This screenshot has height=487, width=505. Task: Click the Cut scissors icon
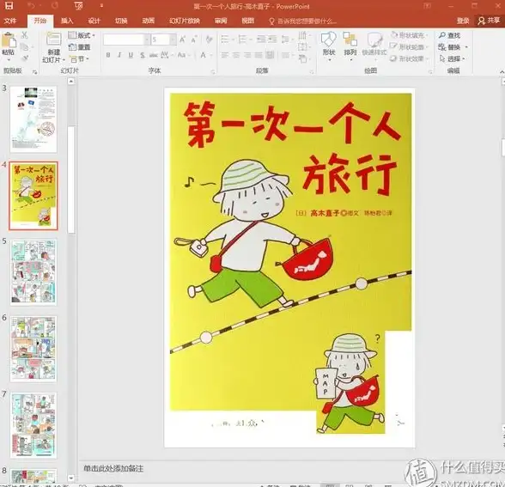click(24, 35)
